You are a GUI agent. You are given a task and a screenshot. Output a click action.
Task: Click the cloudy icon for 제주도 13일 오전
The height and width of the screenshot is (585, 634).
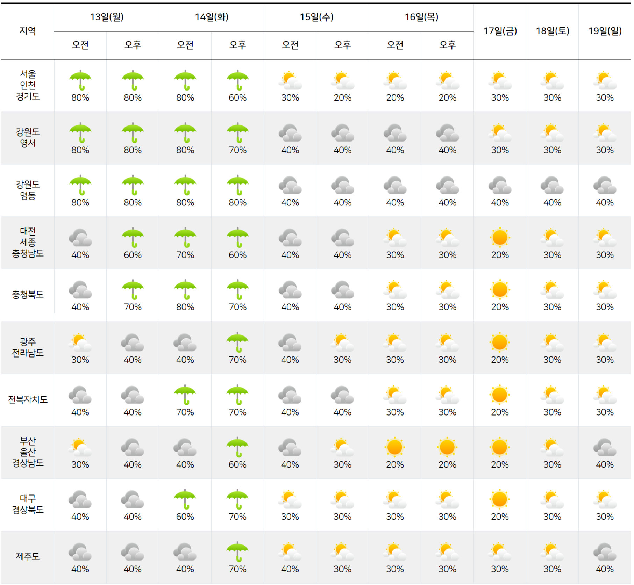click(x=80, y=552)
